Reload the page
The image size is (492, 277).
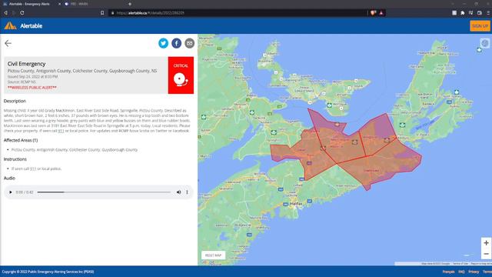coord(22,13)
